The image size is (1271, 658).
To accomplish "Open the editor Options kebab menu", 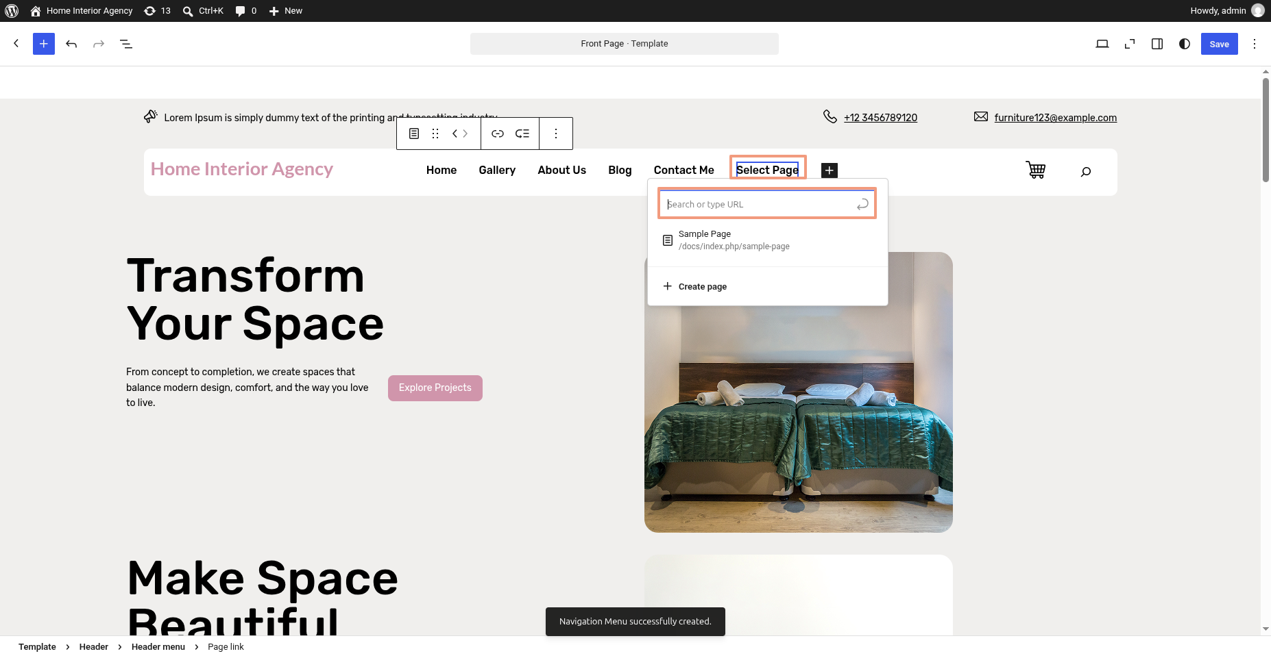I will tap(1255, 44).
